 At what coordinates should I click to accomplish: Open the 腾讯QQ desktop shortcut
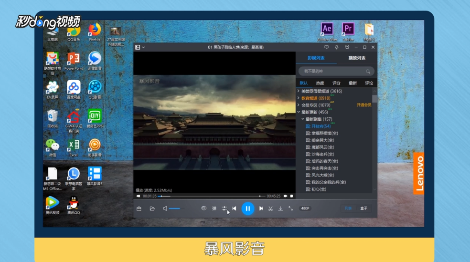point(74,205)
